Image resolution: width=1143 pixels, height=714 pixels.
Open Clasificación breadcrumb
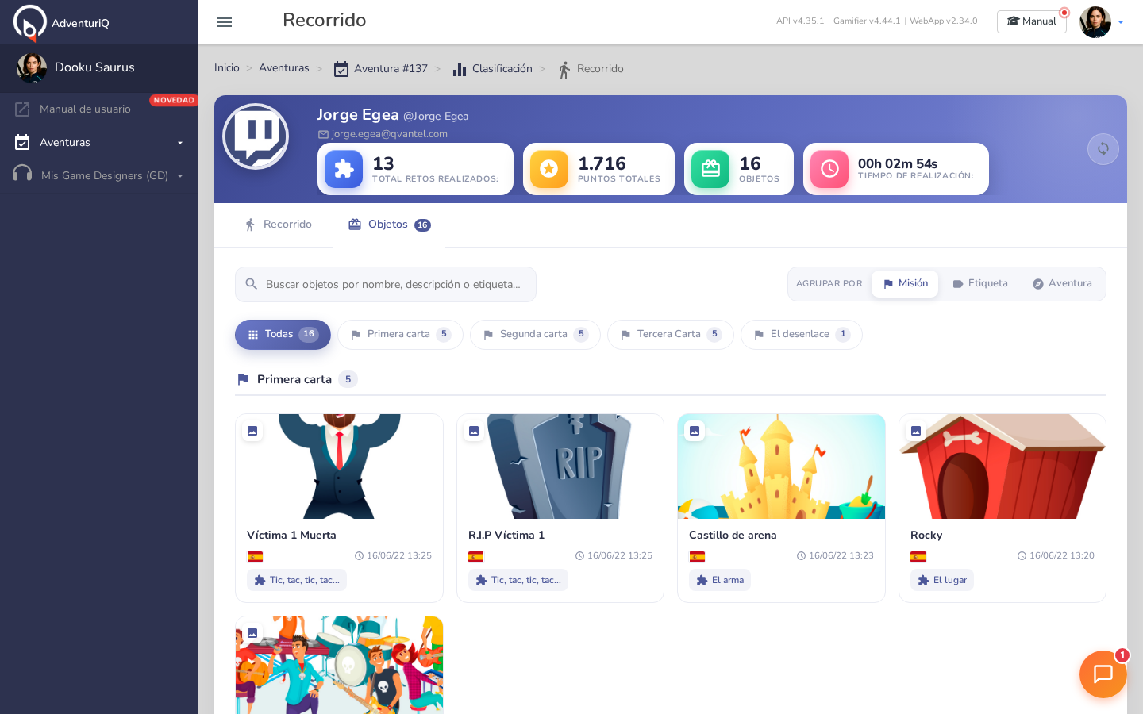[x=492, y=69]
